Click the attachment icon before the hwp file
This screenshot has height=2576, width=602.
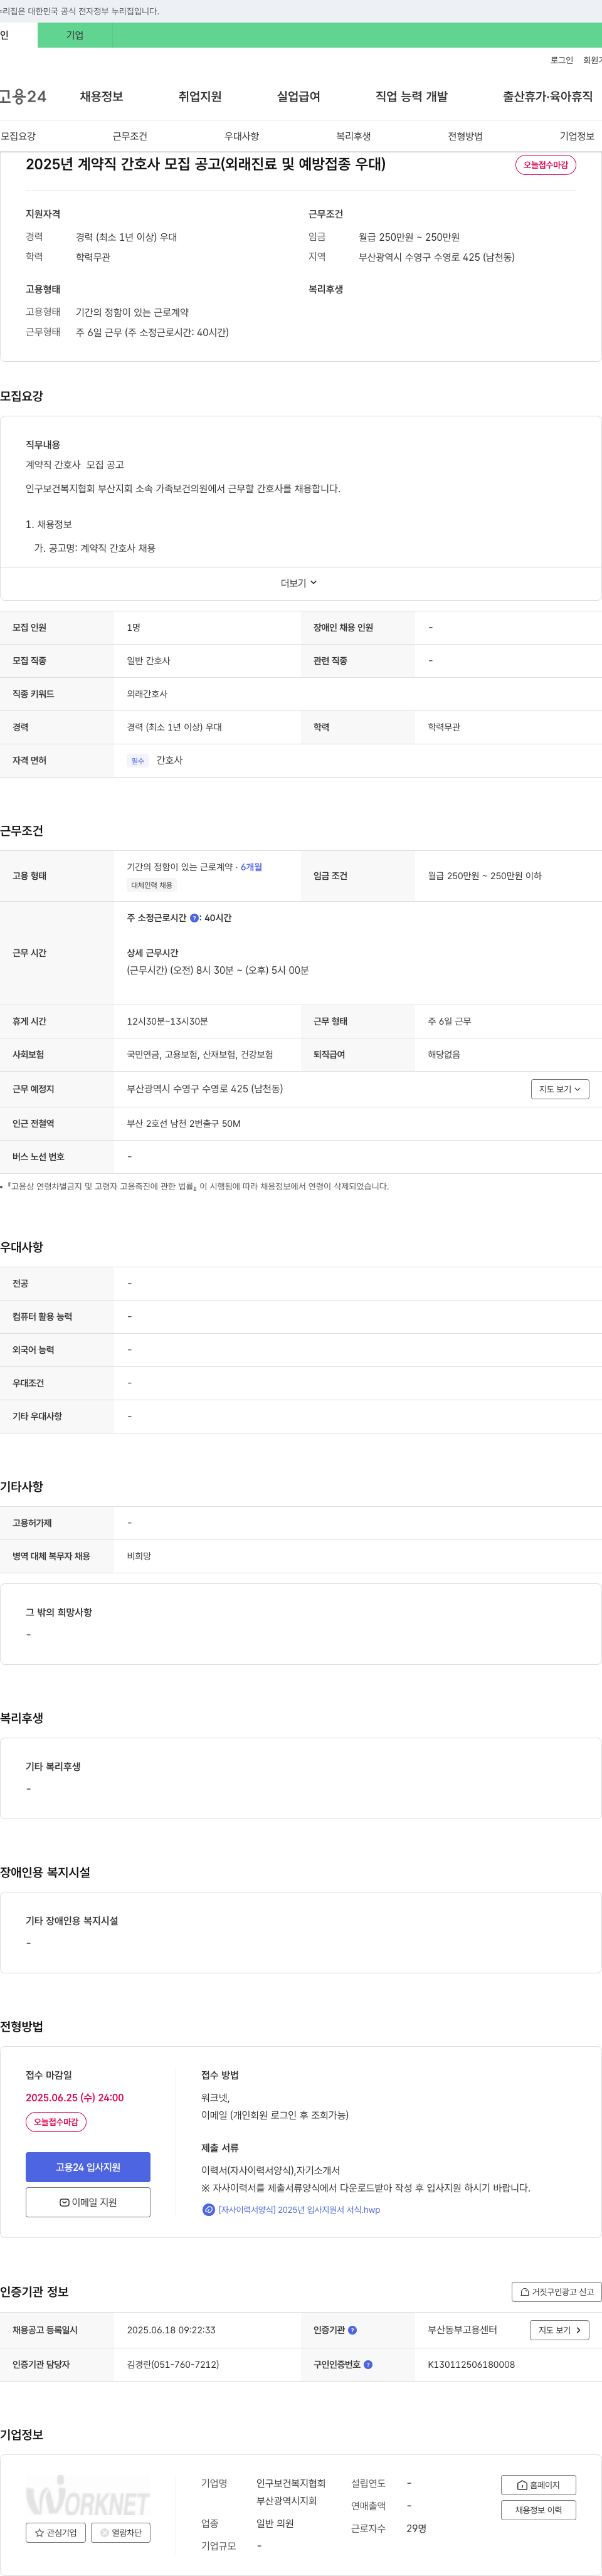pyautogui.click(x=208, y=2210)
